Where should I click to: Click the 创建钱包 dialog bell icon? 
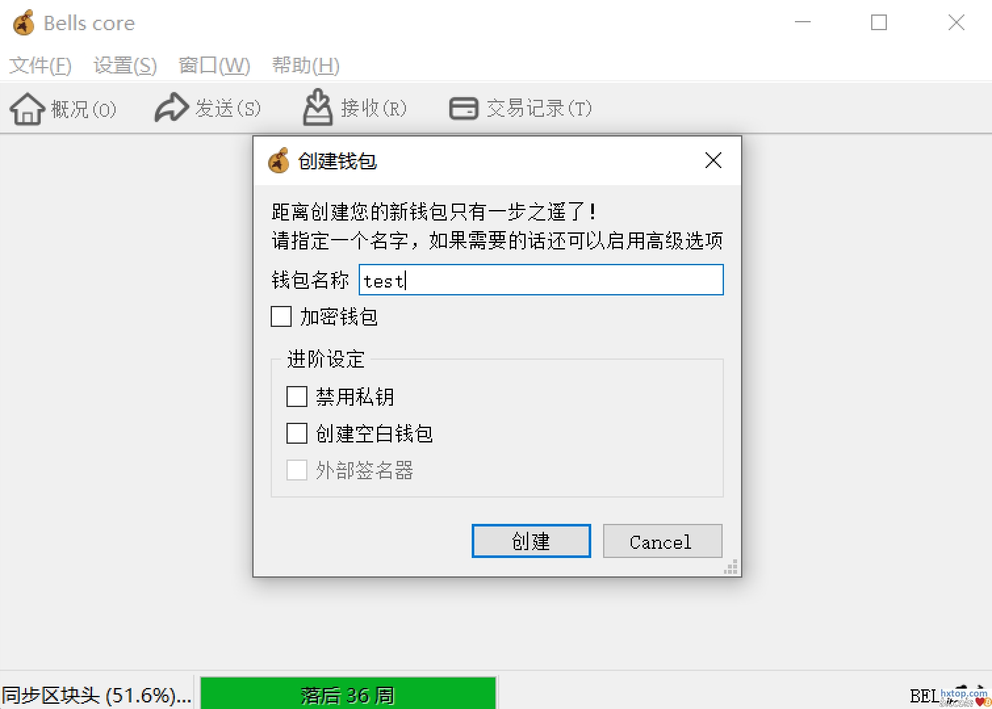click(x=279, y=160)
